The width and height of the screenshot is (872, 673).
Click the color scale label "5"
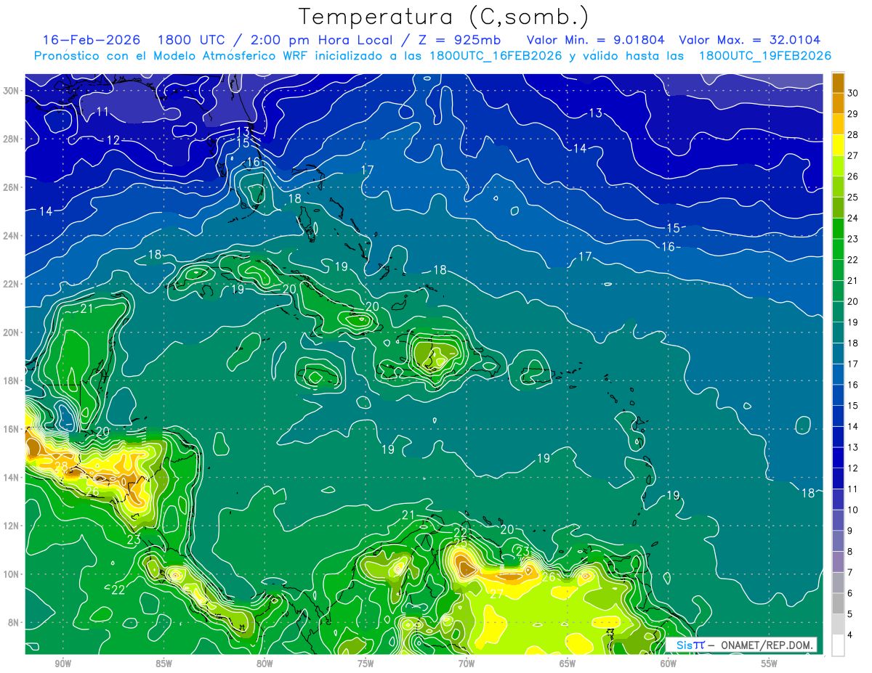(851, 614)
